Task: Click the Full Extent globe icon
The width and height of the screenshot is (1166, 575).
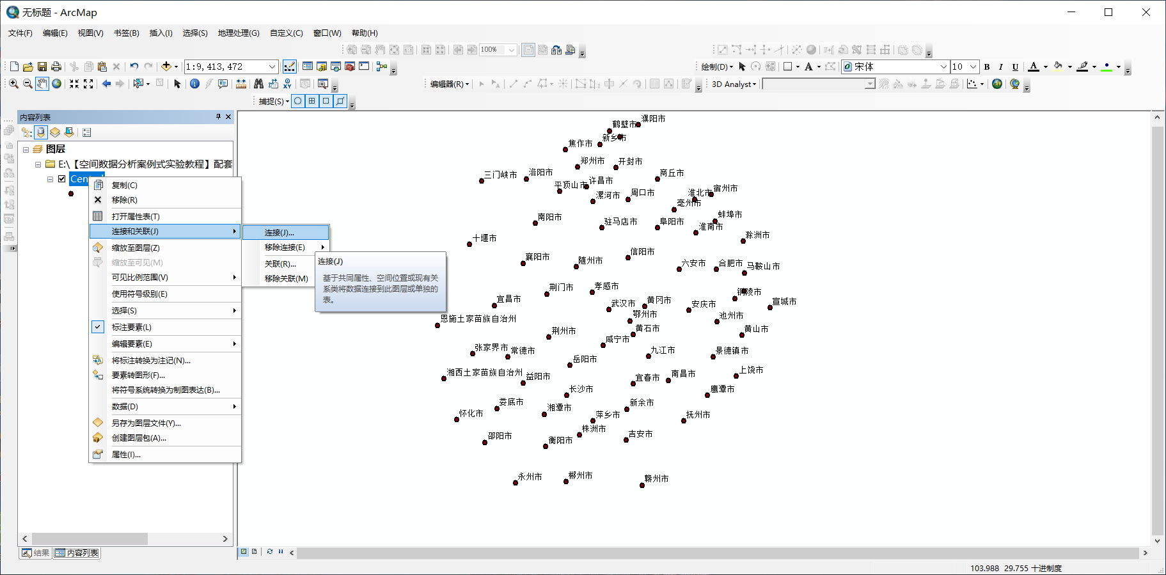Action: (x=57, y=84)
